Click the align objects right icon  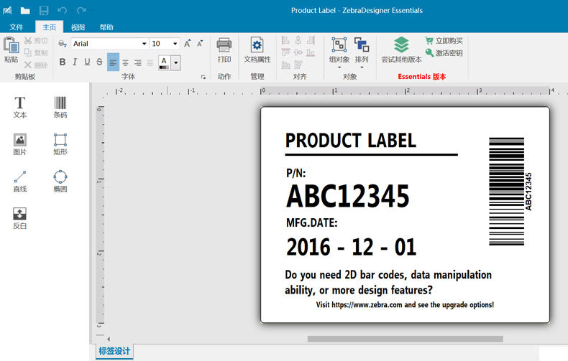(x=311, y=40)
